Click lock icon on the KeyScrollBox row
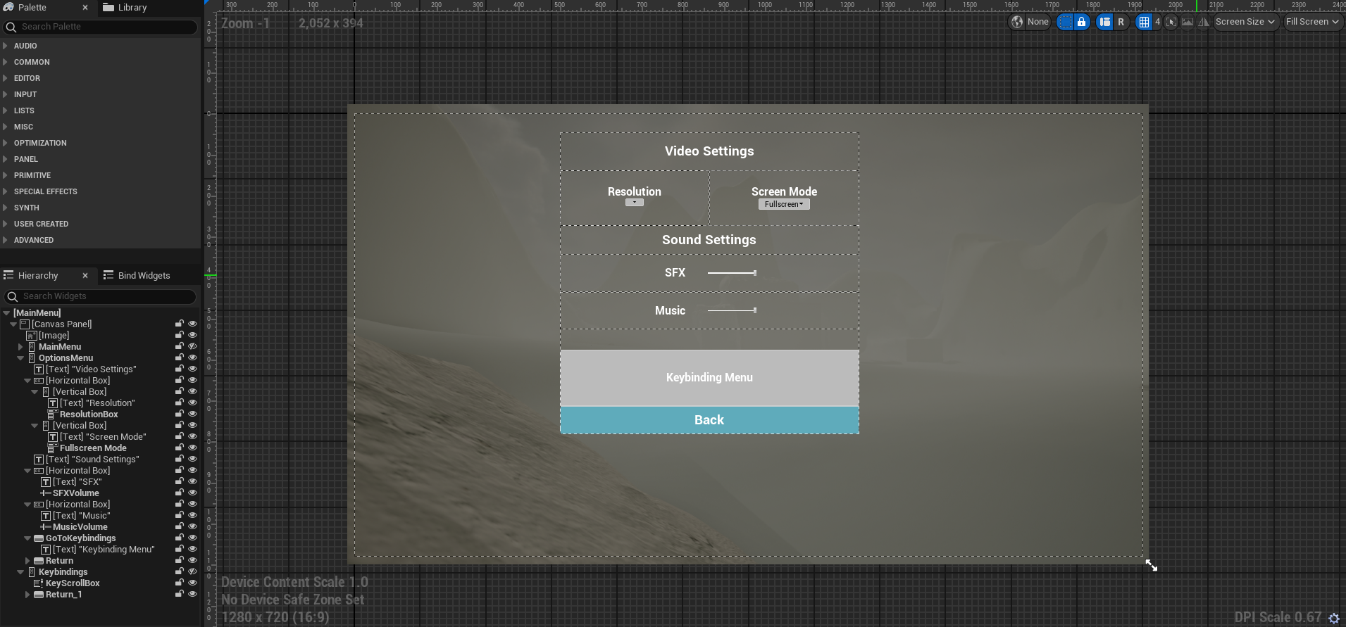Viewport: 1346px width, 627px height. click(x=180, y=583)
